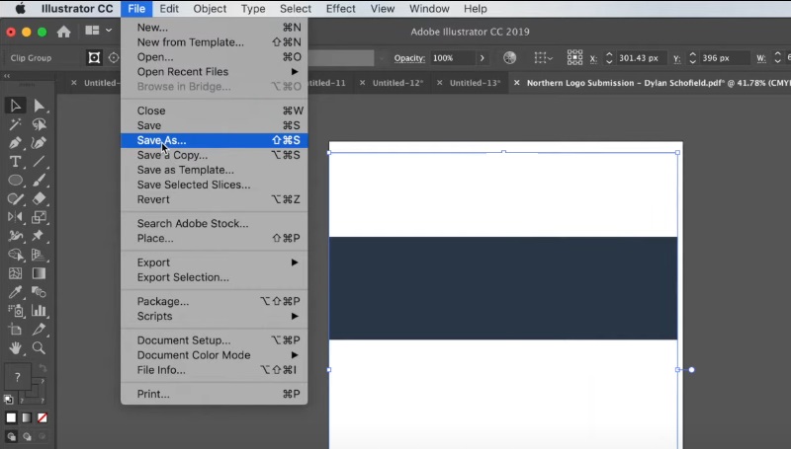This screenshot has width=791, height=449.
Task: Select the Mesh tool
Action: coord(15,273)
